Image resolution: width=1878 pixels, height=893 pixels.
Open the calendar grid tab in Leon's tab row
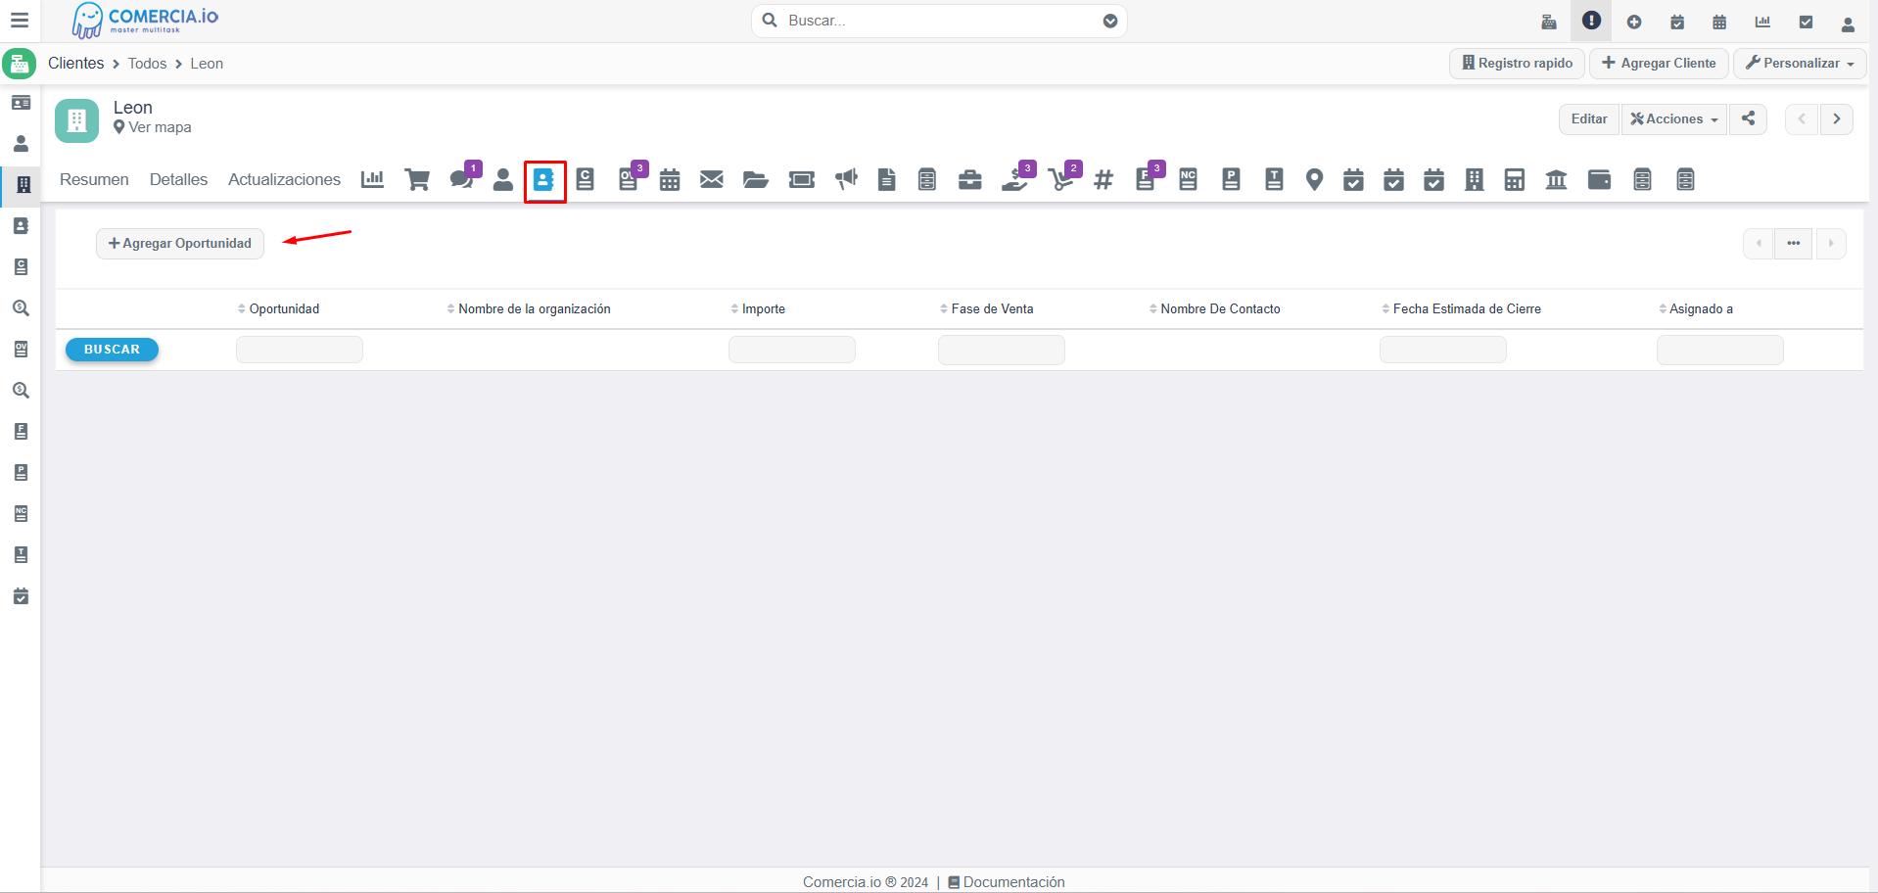click(670, 179)
